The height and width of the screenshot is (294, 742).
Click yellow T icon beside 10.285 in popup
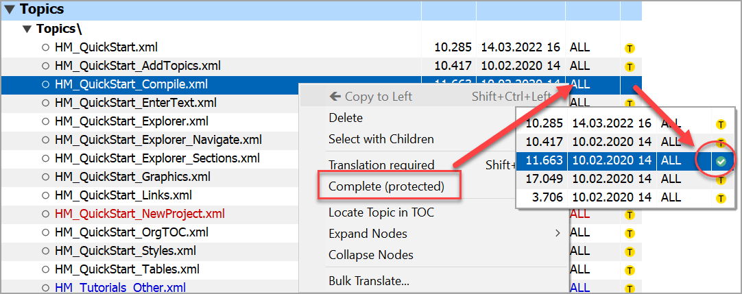[x=721, y=125]
